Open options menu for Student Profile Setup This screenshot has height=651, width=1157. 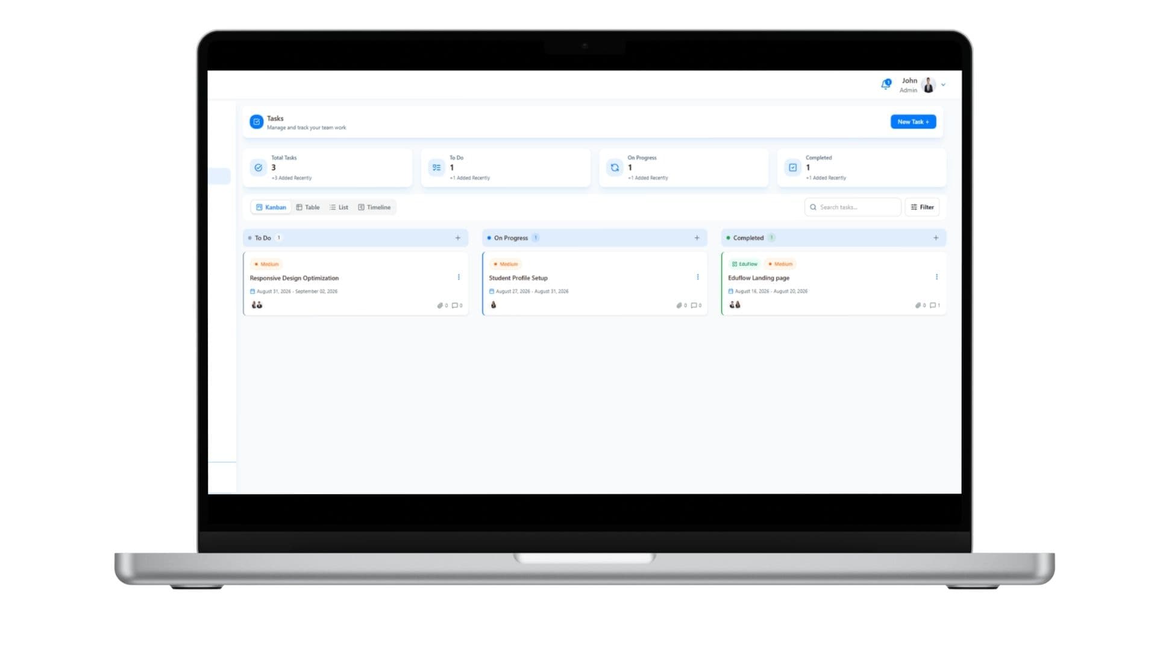[698, 277]
